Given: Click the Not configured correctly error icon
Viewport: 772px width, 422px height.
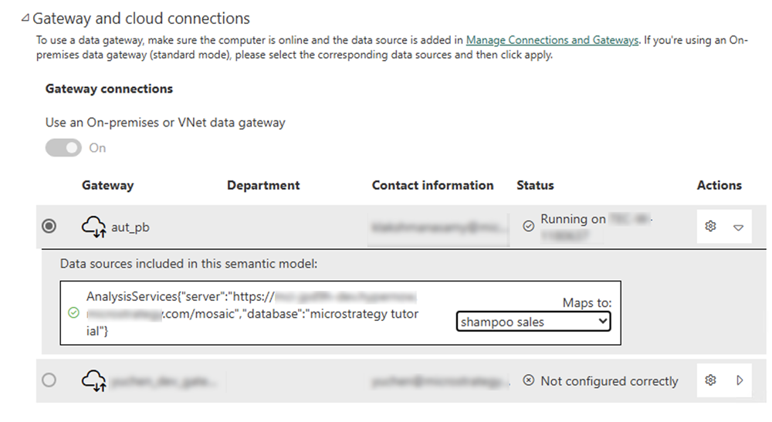Looking at the screenshot, I should (528, 380).
